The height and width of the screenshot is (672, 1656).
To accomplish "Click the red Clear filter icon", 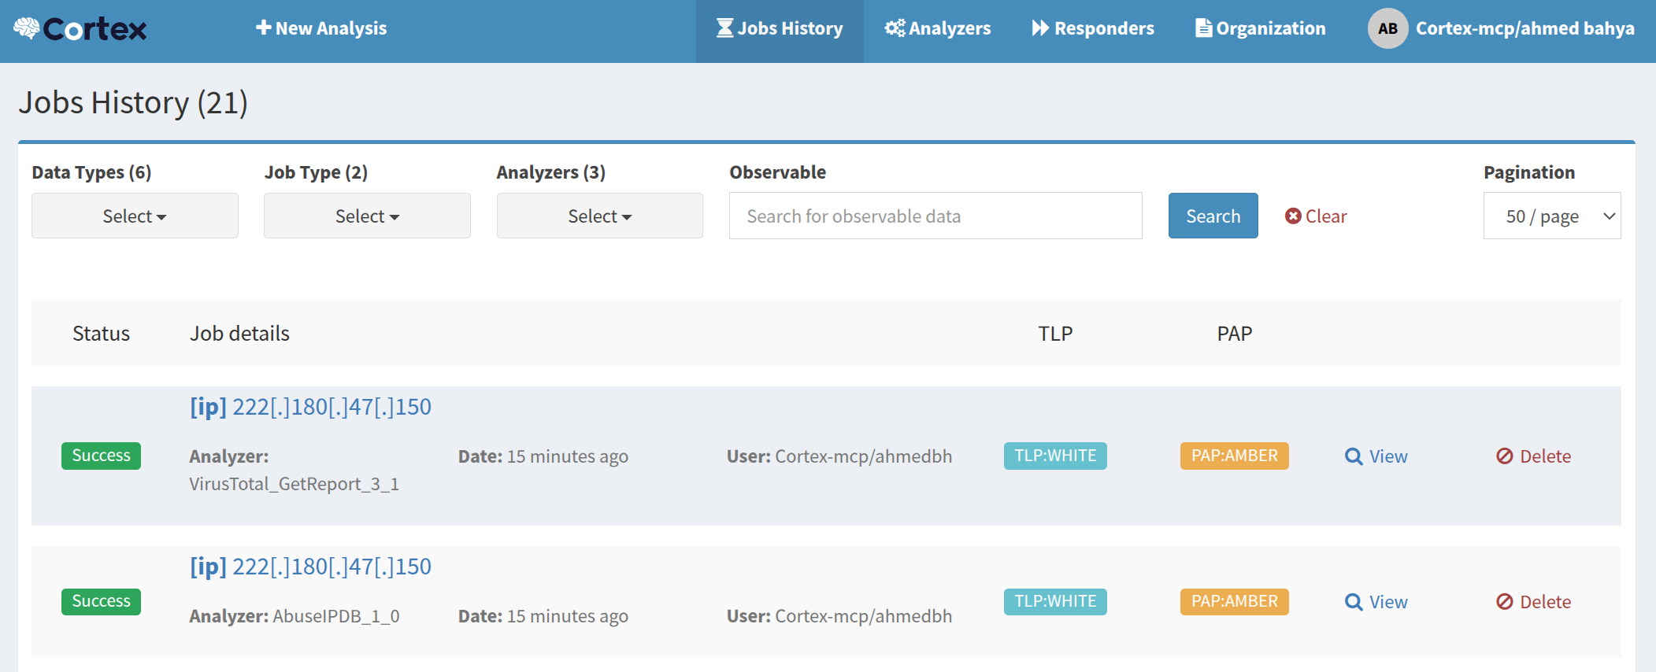I will 1292,216.
